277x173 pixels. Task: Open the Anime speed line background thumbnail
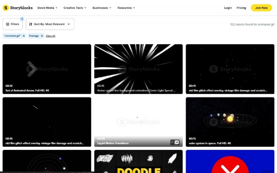[138, 69]
